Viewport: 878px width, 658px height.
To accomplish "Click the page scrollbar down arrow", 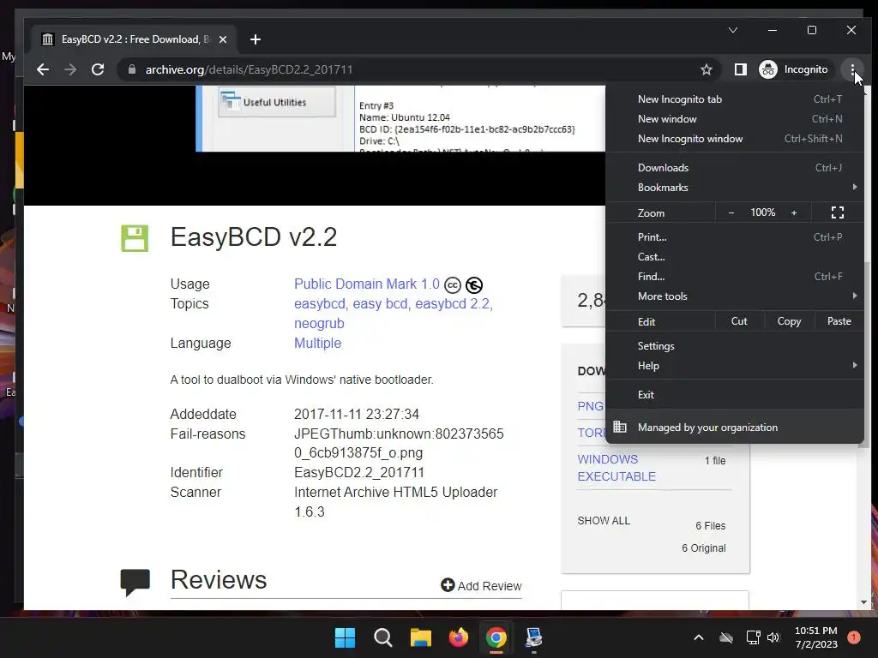I will (863, 602).
